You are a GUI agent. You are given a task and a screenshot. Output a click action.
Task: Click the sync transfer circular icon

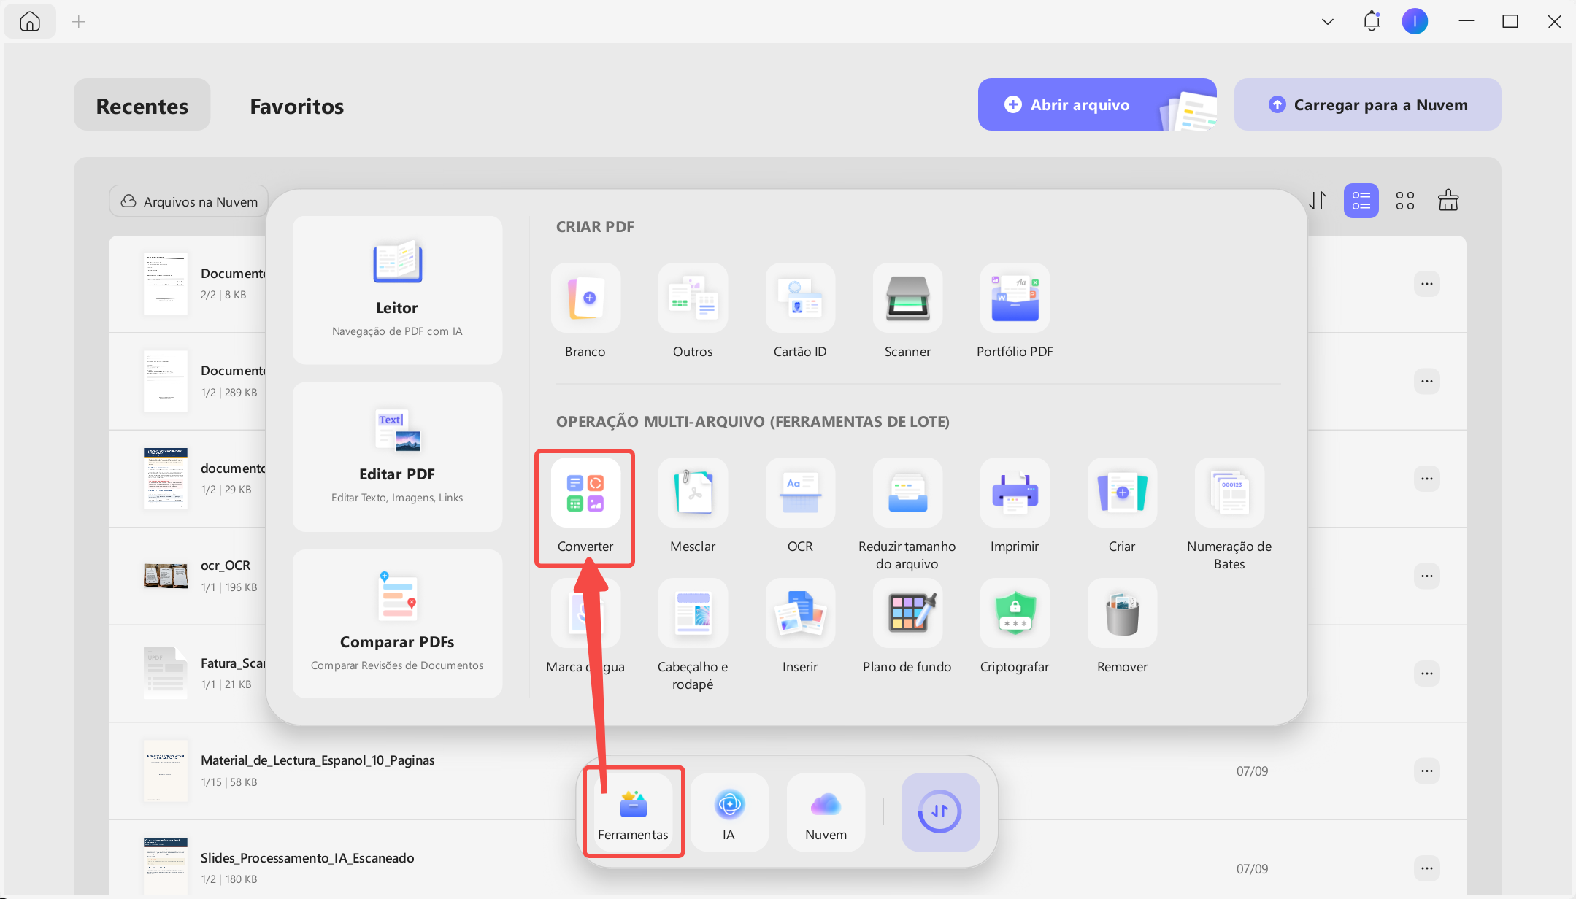pyautogui.click(x=940, y=812)
